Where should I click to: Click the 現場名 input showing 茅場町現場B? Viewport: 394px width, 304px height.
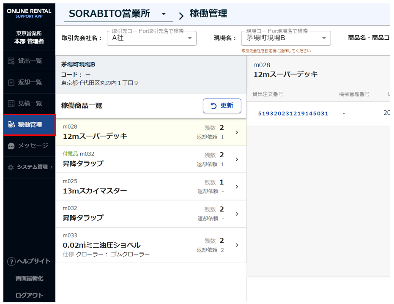point(286,38)
